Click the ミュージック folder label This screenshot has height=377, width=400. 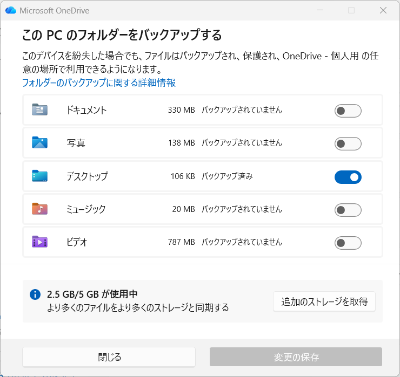click(x=86, y=209)
